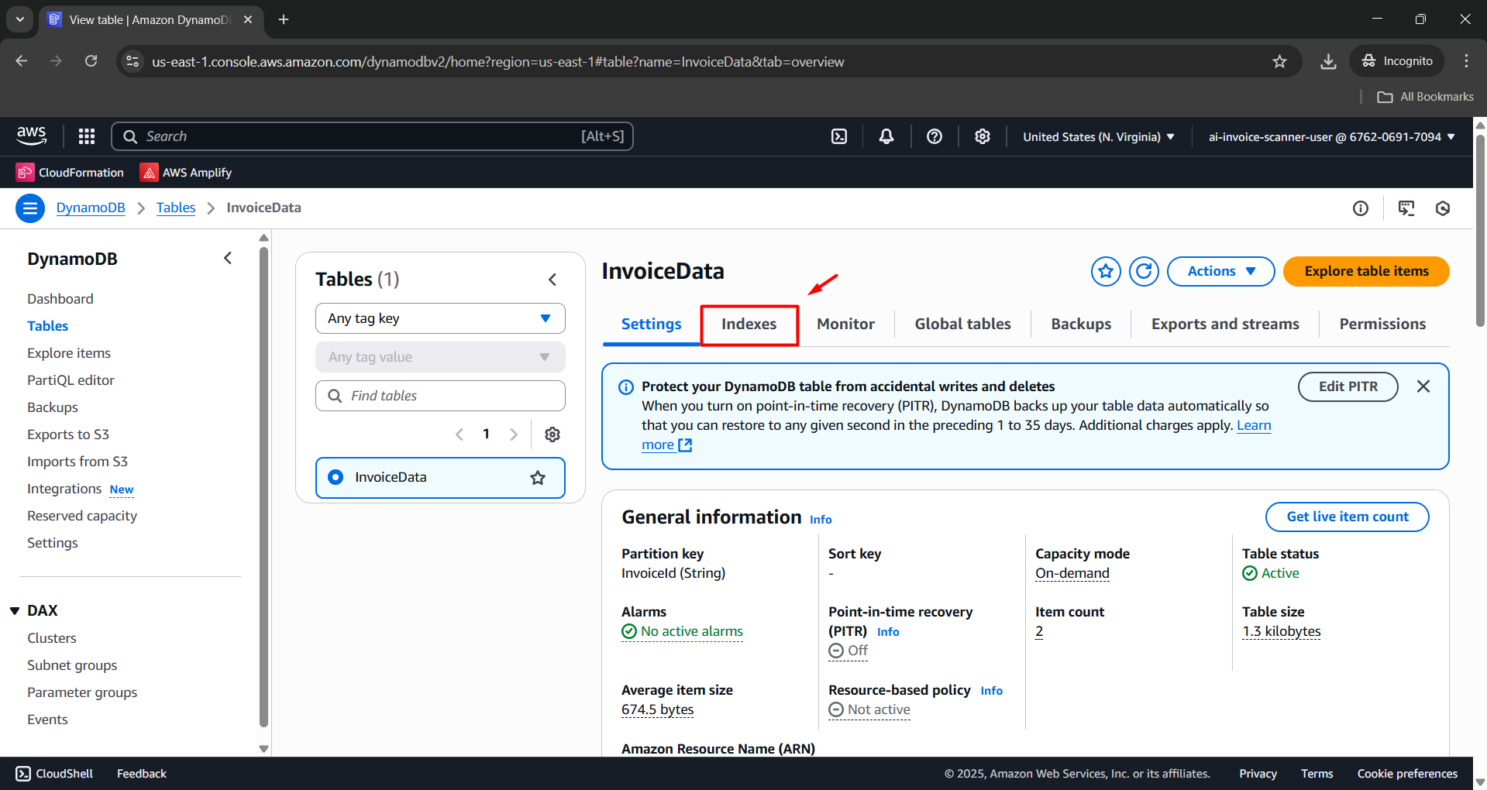Favorite InvoiceData in the tables list

click(x=538, y=478)
